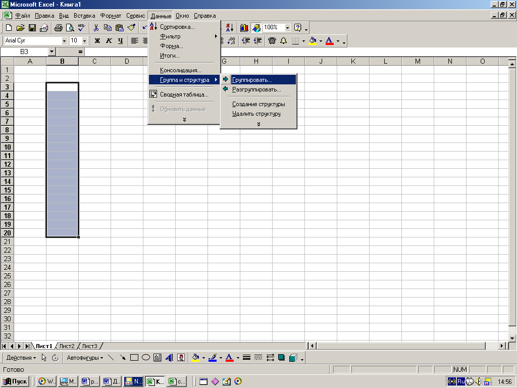Screen dimensions: 517x388
Task: Pick the Line drawing tool
Action: pyautogui.click(x=111, y=358)
